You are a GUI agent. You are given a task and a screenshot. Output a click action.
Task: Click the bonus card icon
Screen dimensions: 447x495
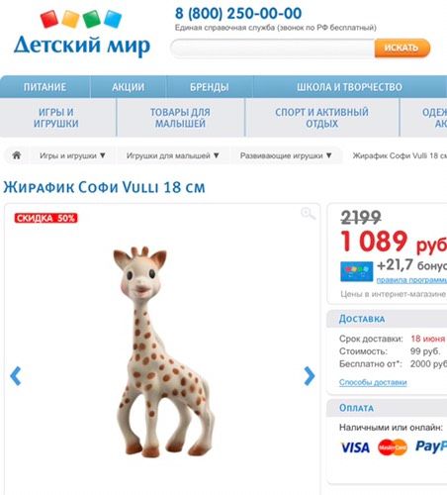357,271
